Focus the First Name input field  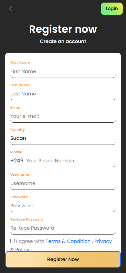[63, 71]
